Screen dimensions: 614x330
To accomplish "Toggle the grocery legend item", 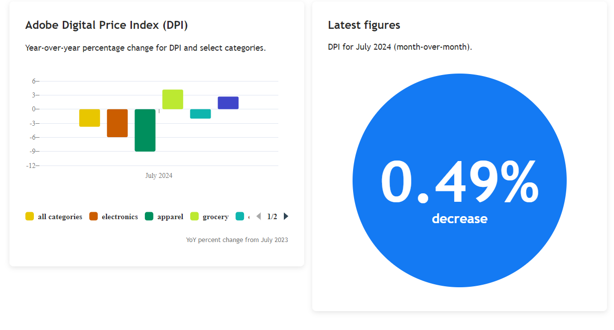I will point(210,217).
